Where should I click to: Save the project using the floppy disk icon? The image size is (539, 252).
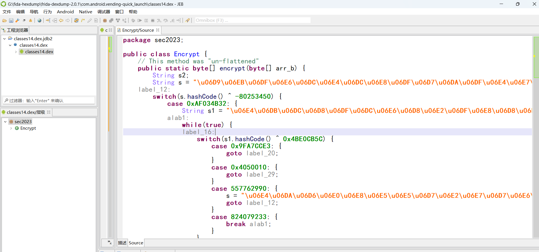[11, 20]
